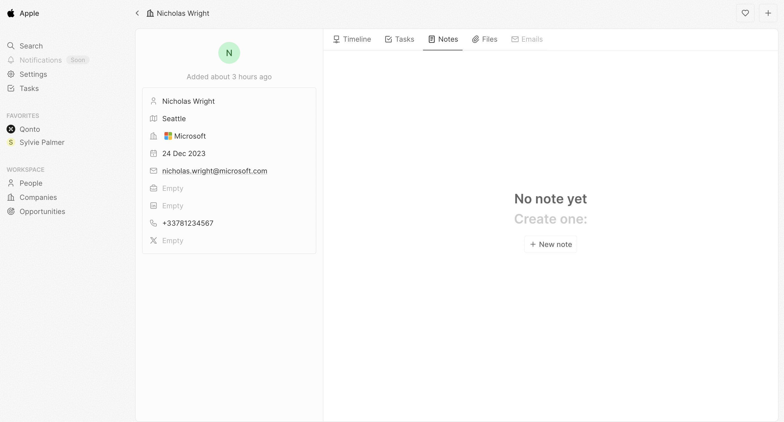Go back using the left chevron

click(x=137, y=13)
